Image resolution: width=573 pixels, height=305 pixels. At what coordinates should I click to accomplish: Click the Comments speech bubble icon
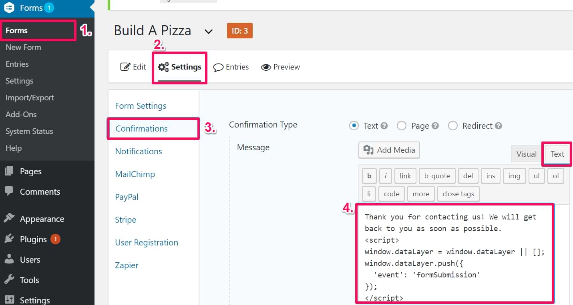[x=9, y=191]
